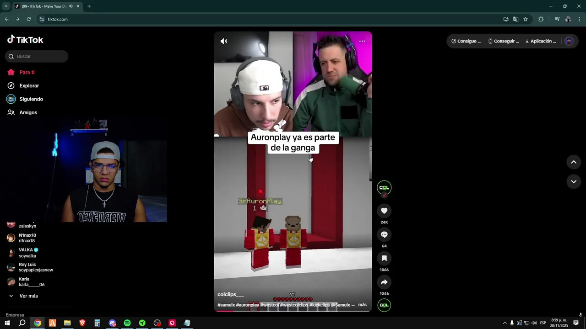Viewport: 586px width, 329px height.
Task: Open the Windows notification center
Action: (576, 323)
